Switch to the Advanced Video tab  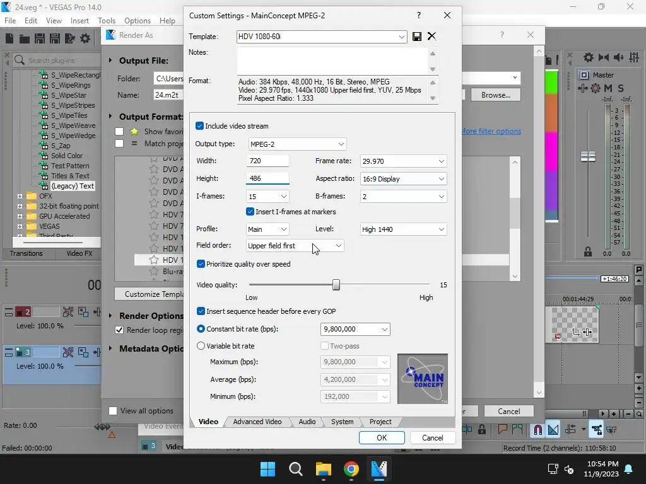point(257,422)
